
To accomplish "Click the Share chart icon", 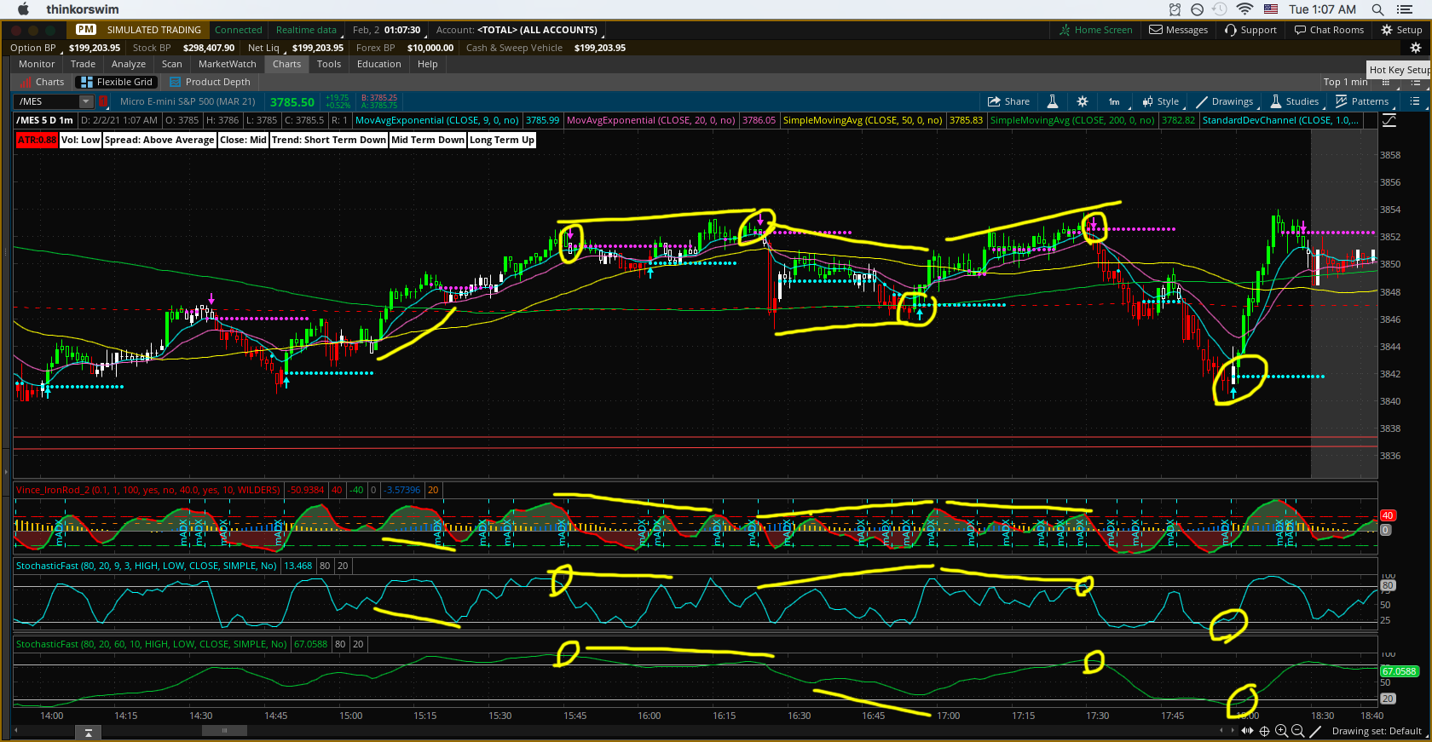I will [x=1008, y=101].
